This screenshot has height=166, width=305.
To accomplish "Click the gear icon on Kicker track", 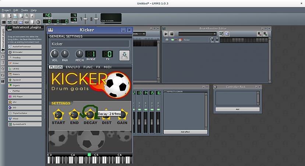I will [x=167, y=40].
